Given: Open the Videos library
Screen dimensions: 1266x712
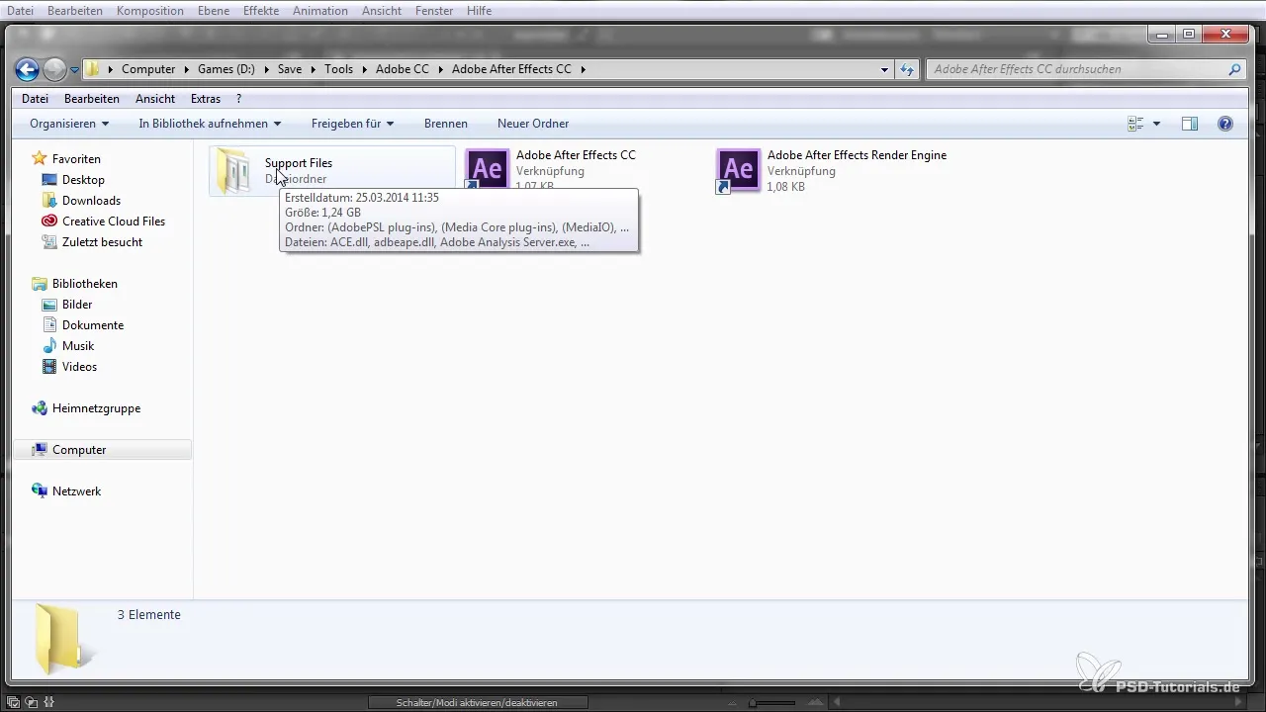Looking at the screenshot, I should point(79,367).
